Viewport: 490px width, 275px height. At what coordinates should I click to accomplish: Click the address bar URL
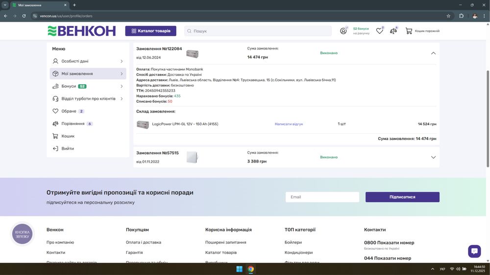pos(66,16)
